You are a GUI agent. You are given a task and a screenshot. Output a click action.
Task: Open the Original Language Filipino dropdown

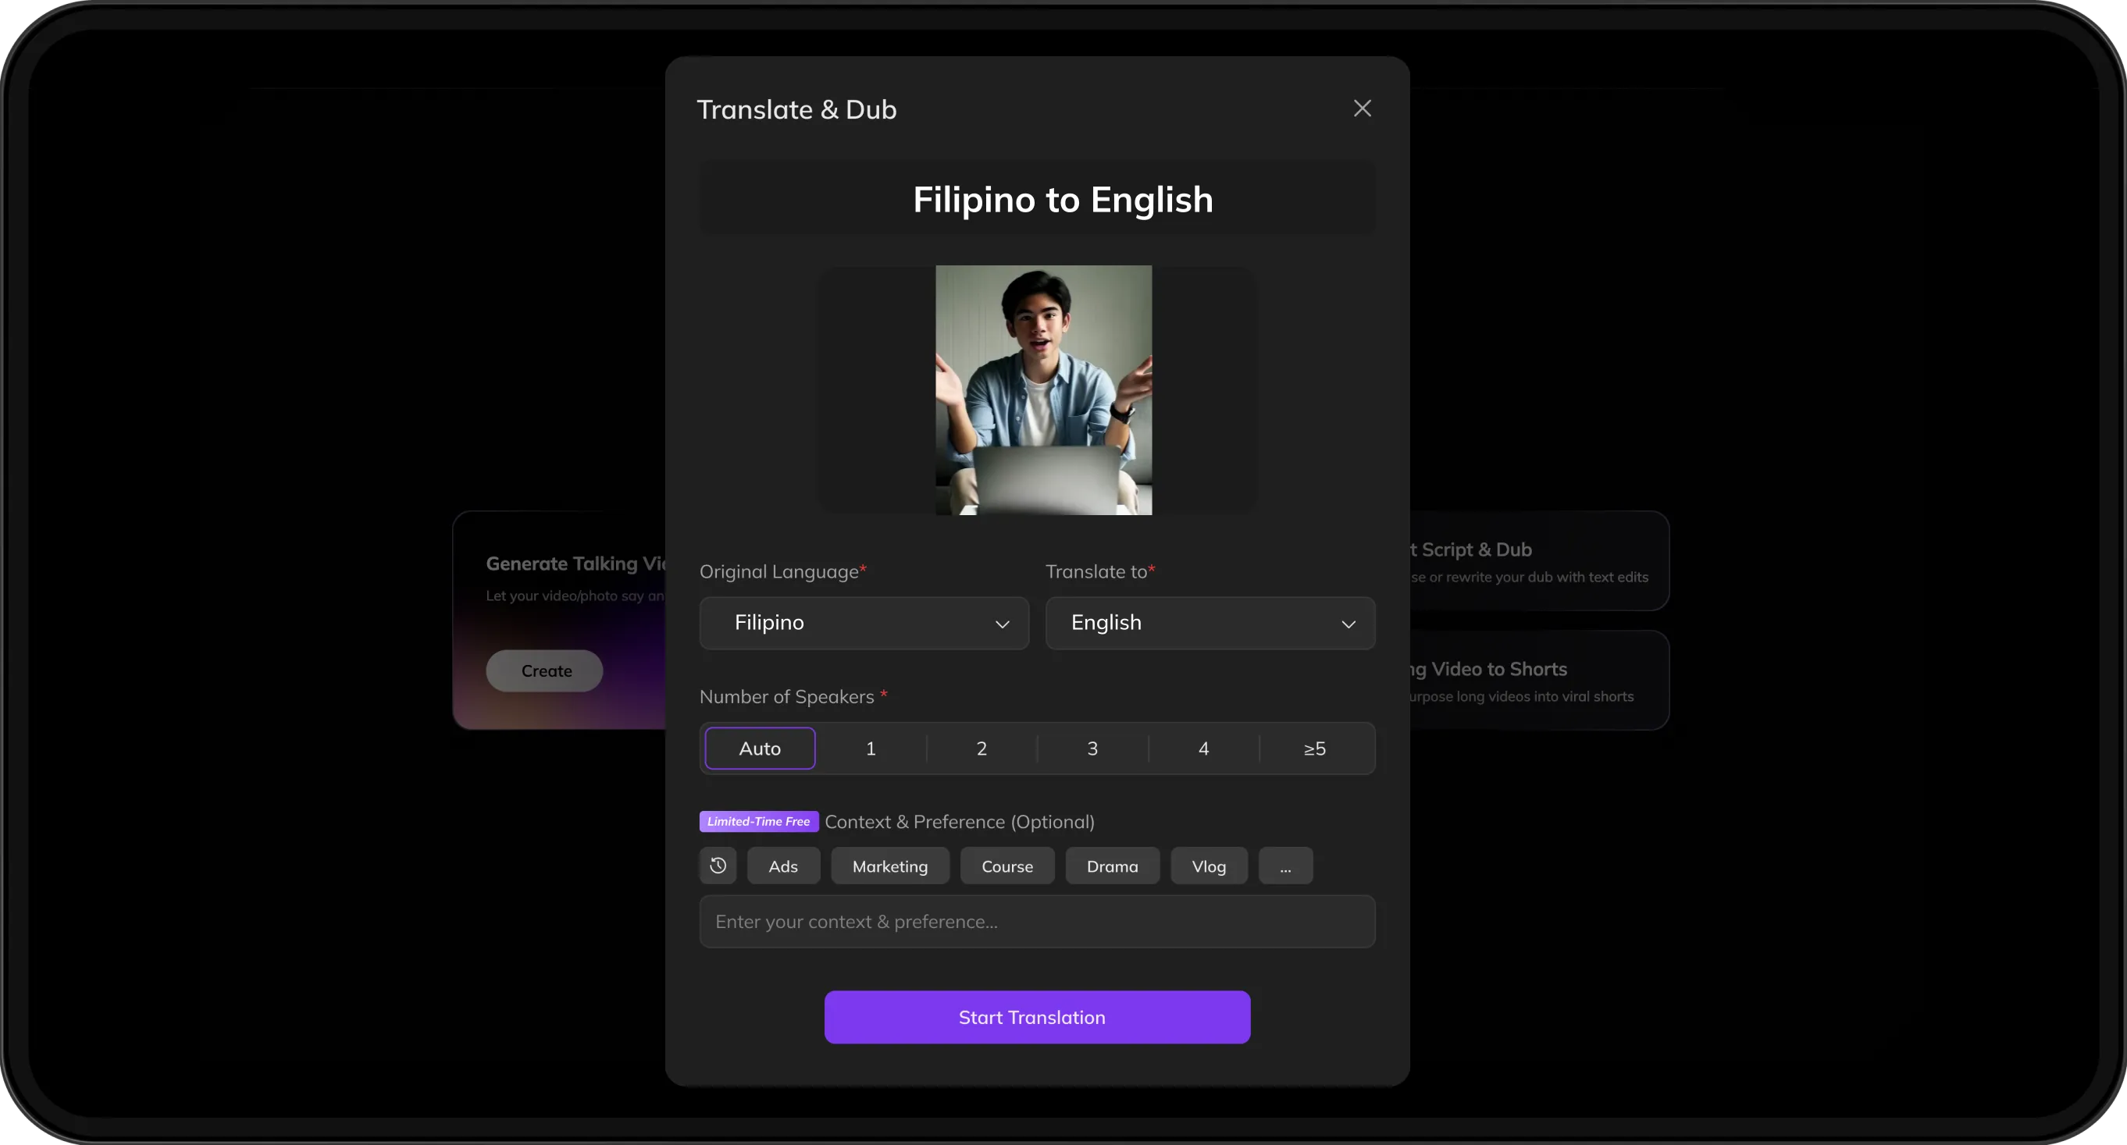tap(864, 622)
